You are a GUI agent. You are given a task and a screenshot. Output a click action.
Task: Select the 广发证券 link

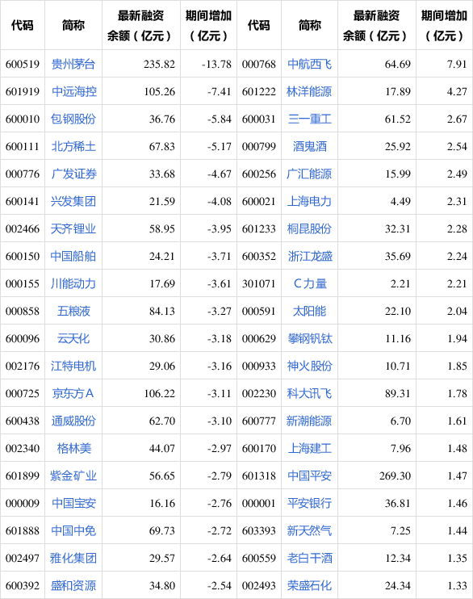pos(74,174)
